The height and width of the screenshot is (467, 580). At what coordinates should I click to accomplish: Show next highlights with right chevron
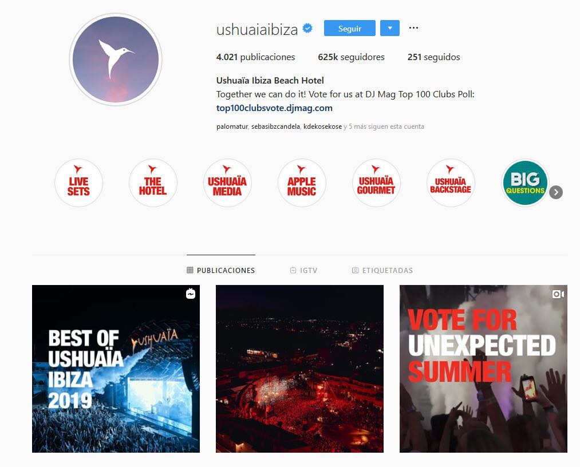pos(555,192)
